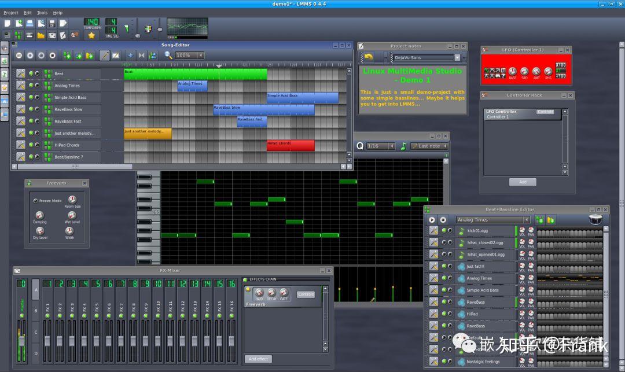
Task: Toggle Freeze Mode in Freeverb
Action: [35, 201]
